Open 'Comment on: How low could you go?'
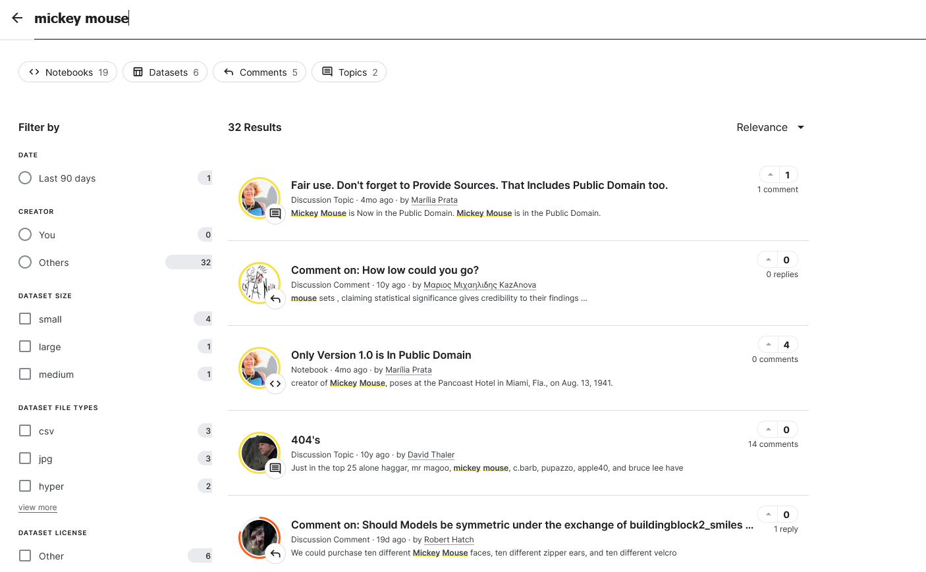This screenshot has height=572, width=926. 385,270
